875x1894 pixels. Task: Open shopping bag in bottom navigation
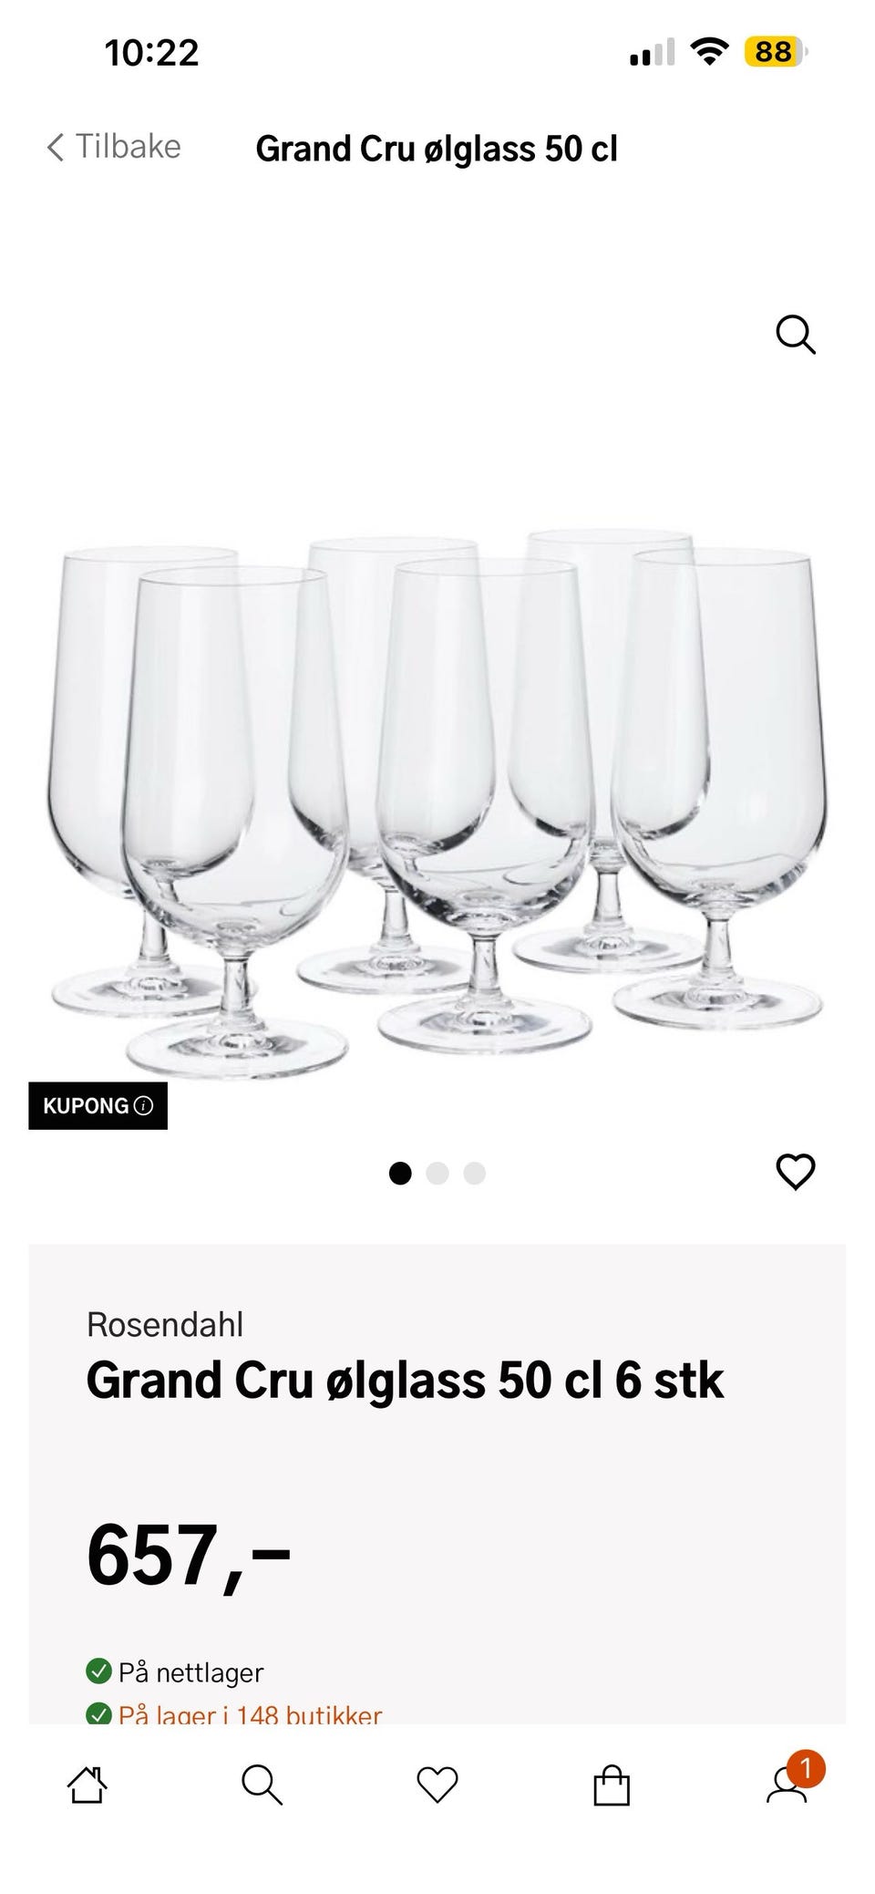click(x=612, y=1785)
